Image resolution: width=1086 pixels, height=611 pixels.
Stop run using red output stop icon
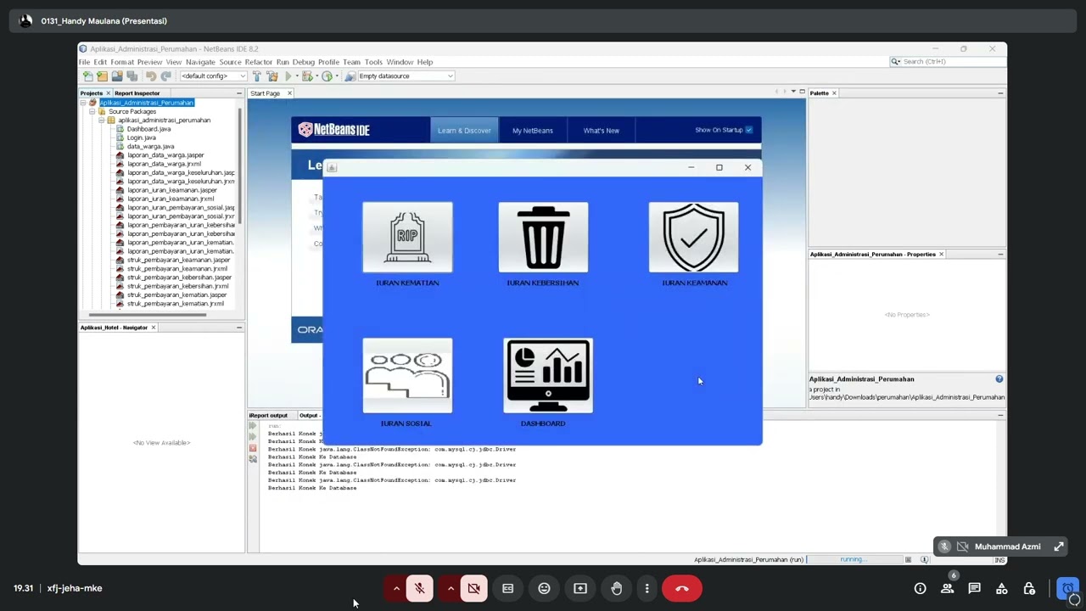[x=253, y=448]
